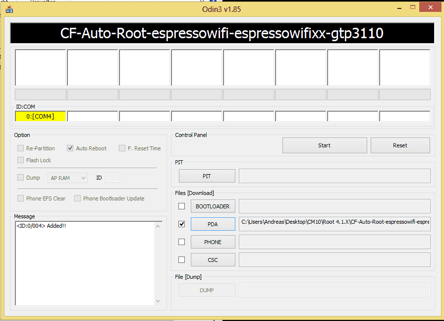
Task: Click the PHONE file path field
Action: 334,242
